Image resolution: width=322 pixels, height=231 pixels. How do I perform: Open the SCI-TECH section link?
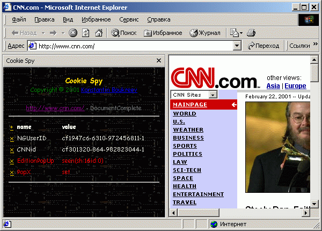pos(187,170)
